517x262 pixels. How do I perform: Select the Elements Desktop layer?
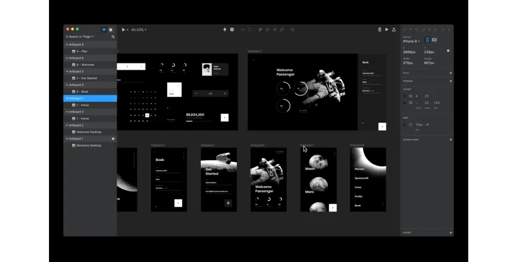point(90,145)
